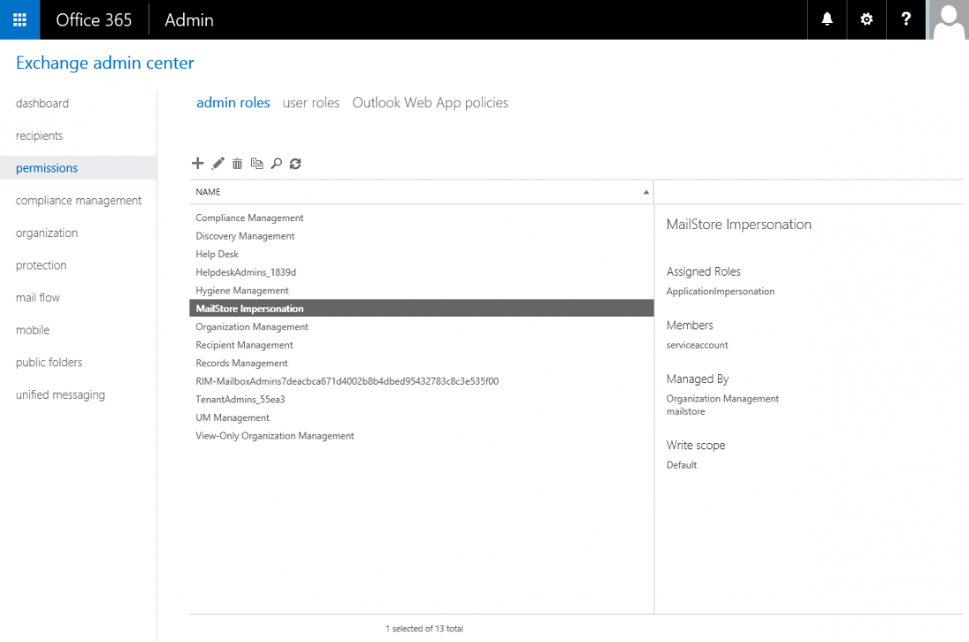This screenshot has height=642, width=969.
Task: Refresh the admin roles list
Action: pos(295,163)
